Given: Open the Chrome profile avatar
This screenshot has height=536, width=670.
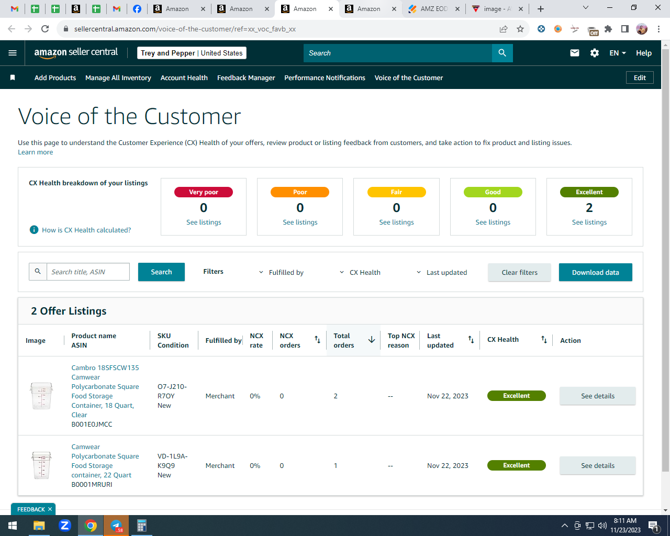Looking at the screenshot, I should tap(642, 29).
